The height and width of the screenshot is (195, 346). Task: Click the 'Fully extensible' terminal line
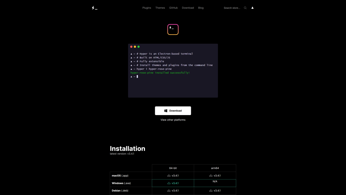pyautogui.click(x=147, y=61)
